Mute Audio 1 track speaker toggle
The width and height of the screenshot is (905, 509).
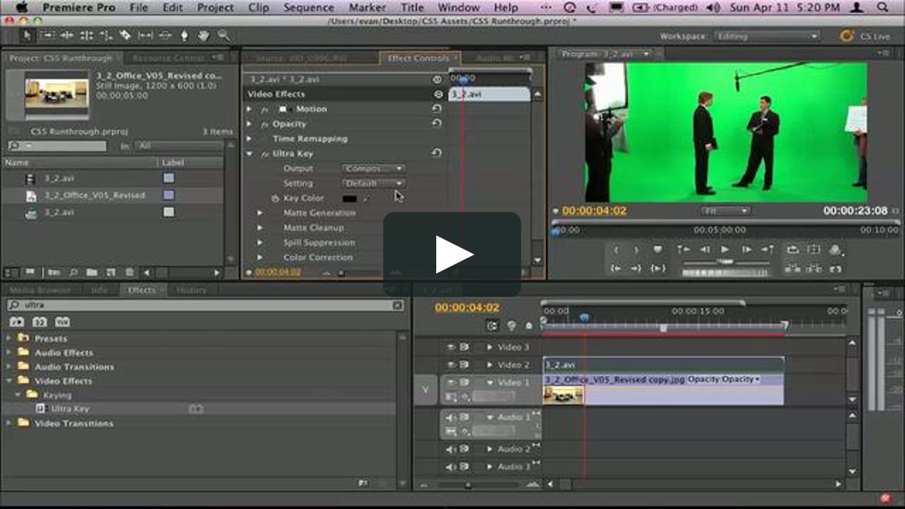(x=450, y=418)
